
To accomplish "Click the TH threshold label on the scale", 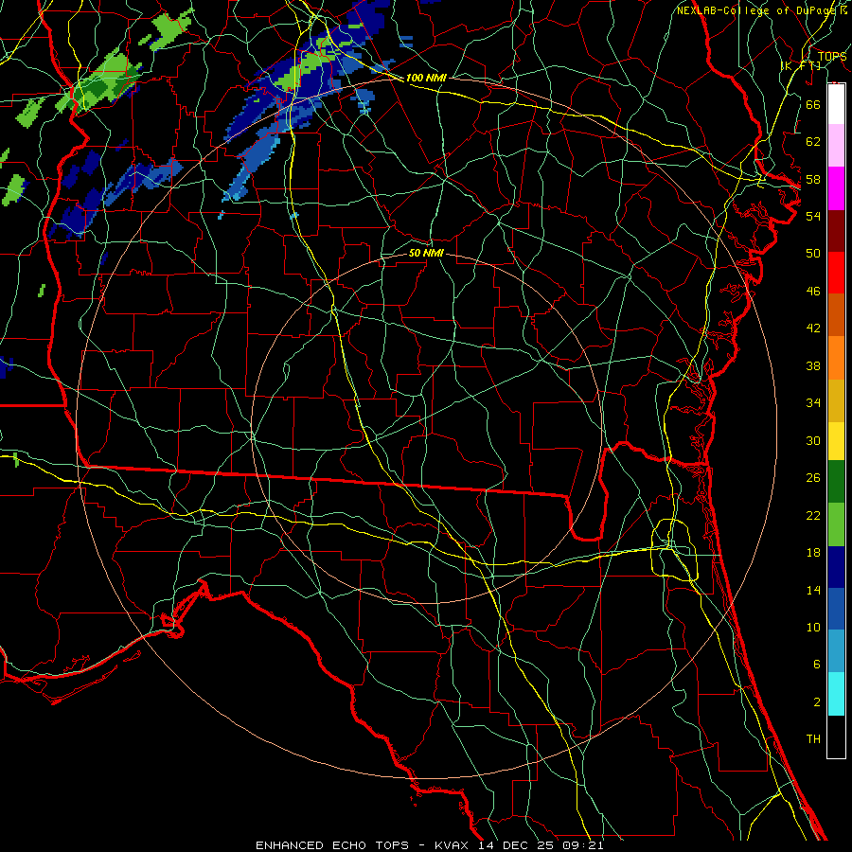I will (x=813, y=739).
